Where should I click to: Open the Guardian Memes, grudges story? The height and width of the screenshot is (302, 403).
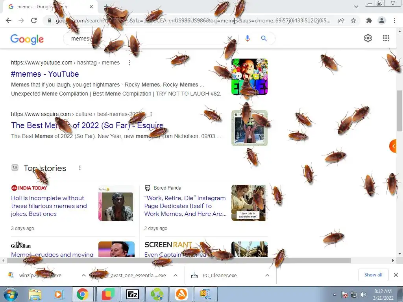tap(52, 254)
